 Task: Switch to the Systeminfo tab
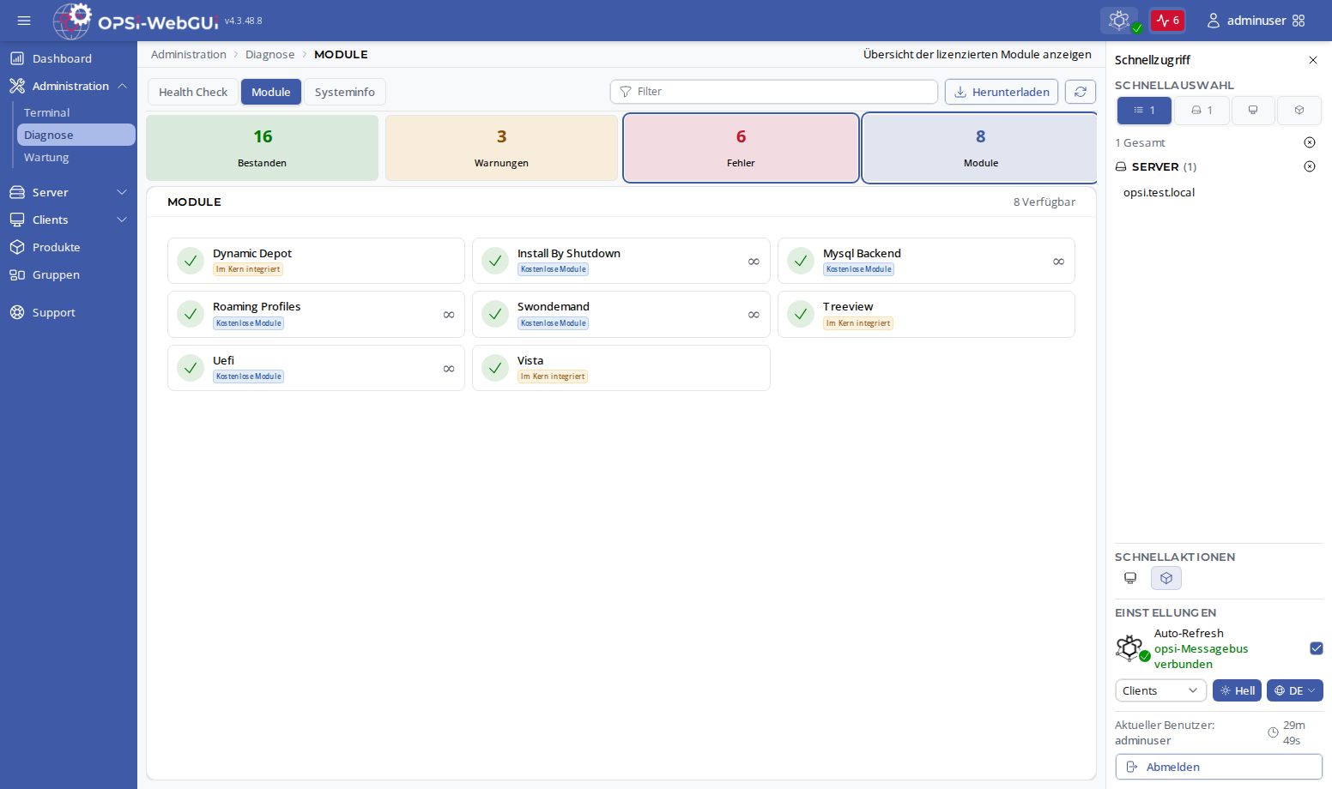[x=345, y=92]
